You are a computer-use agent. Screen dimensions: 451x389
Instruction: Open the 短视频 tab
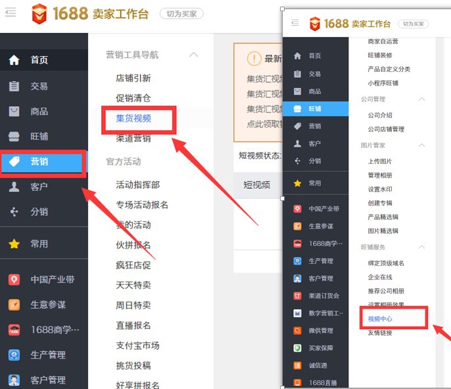[x=257, y=185]
